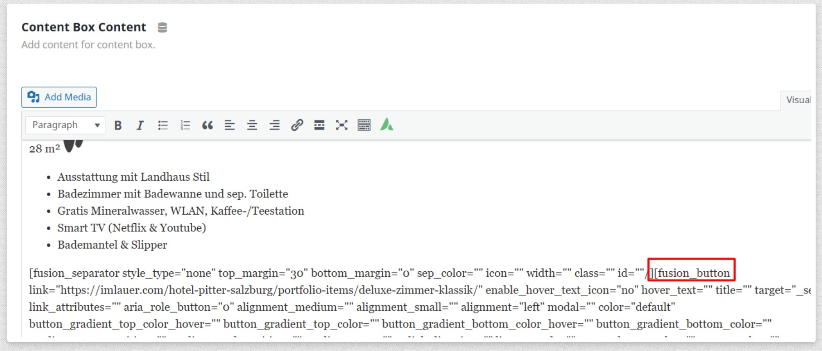The image size is (822, 351).
Task: Click the Add Media button
Action: click(x=59, y=97)
